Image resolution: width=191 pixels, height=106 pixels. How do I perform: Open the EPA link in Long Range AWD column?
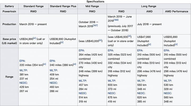(140, 50)
